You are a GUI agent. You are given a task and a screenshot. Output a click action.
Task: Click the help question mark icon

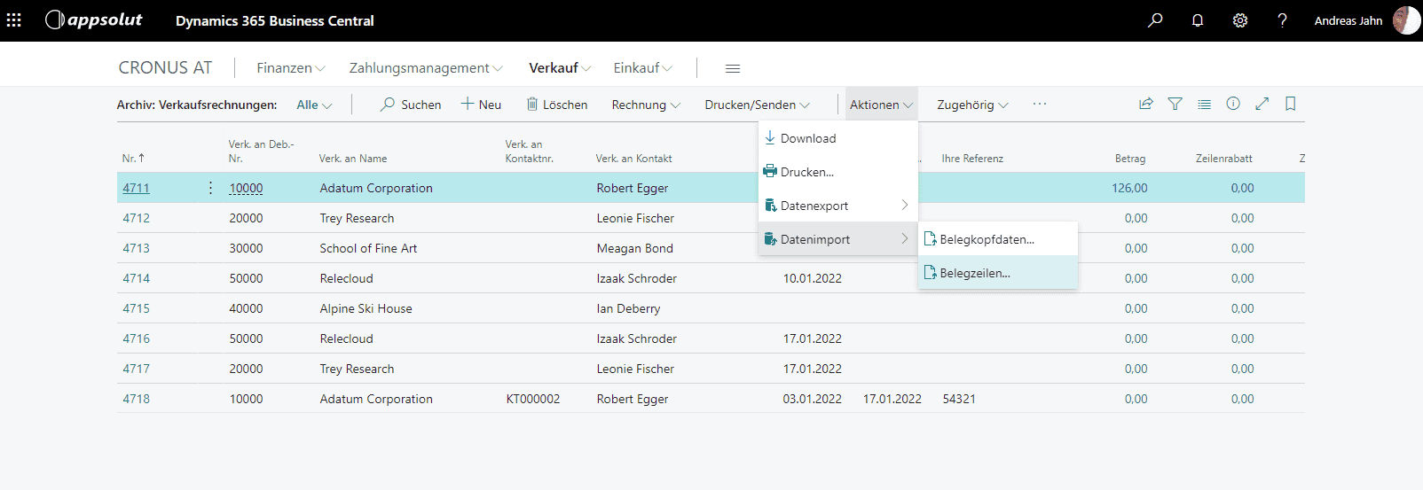(x=1282, y=20)
